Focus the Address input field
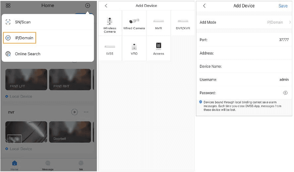The height and width of the screenshot is (172, 294). click(244, 53)
